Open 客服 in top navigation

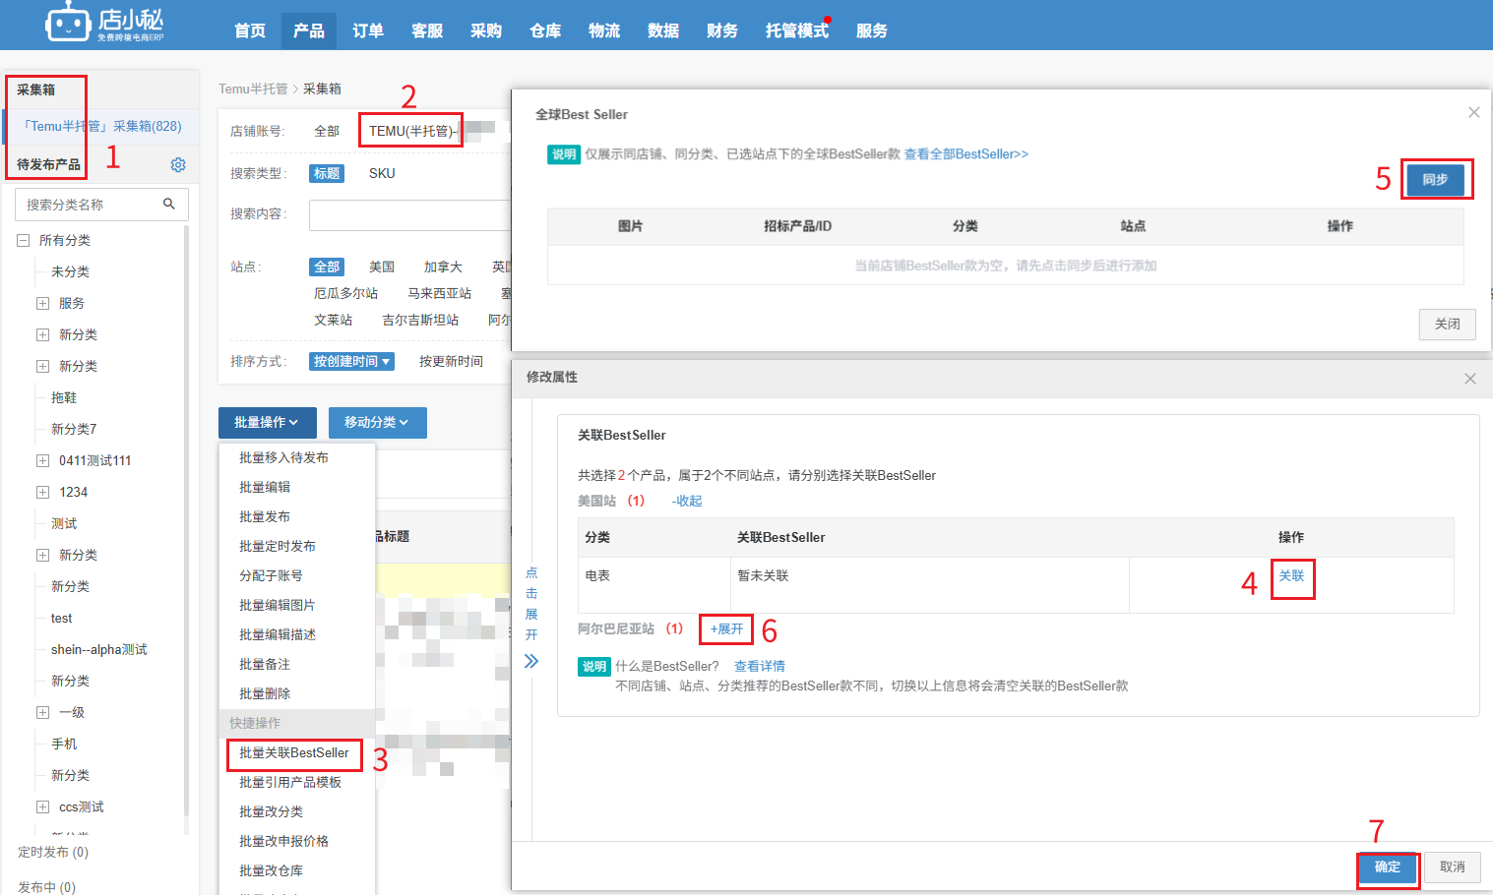click(x=427, y=30)
